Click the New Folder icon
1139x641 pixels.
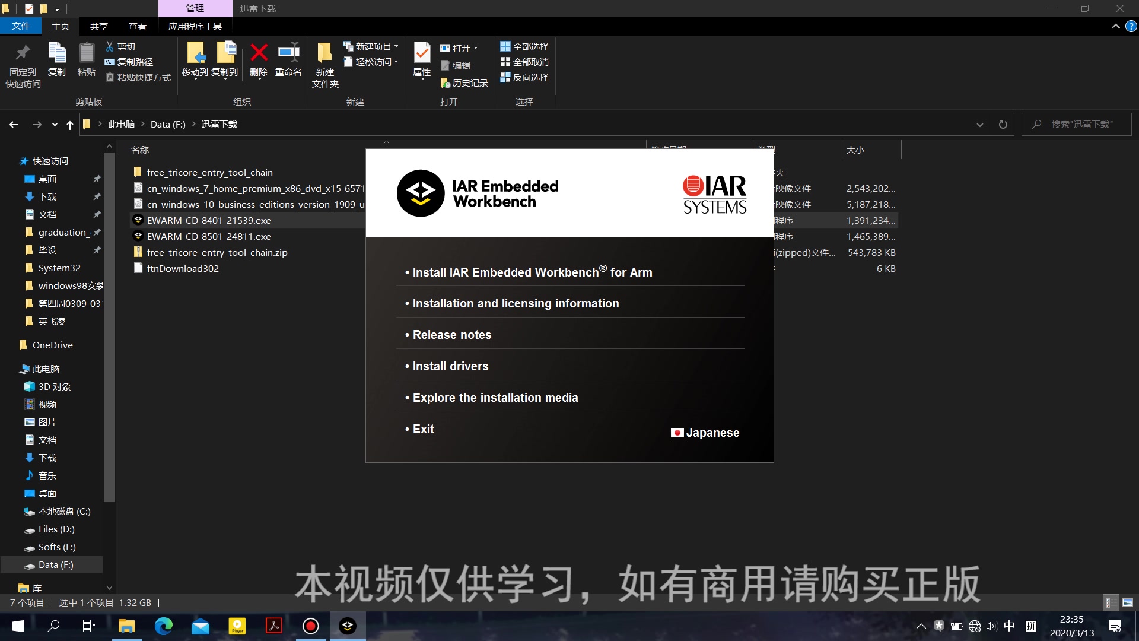click(x=324, y=52)
